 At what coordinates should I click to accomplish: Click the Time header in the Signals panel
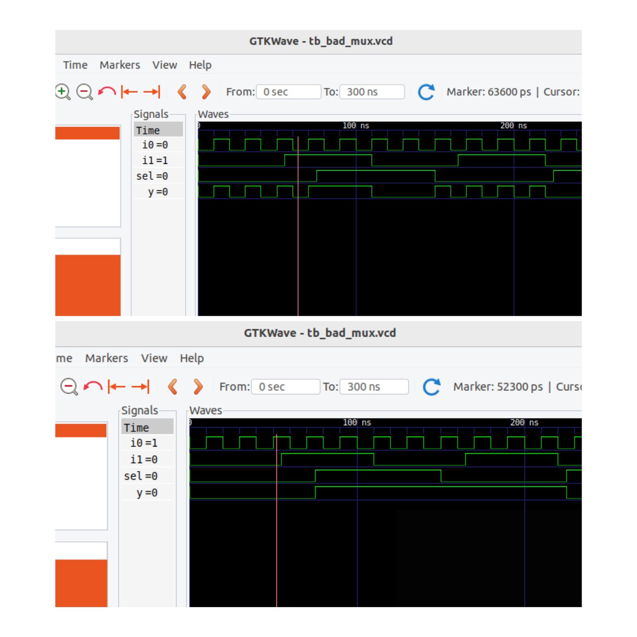(149, 130)
